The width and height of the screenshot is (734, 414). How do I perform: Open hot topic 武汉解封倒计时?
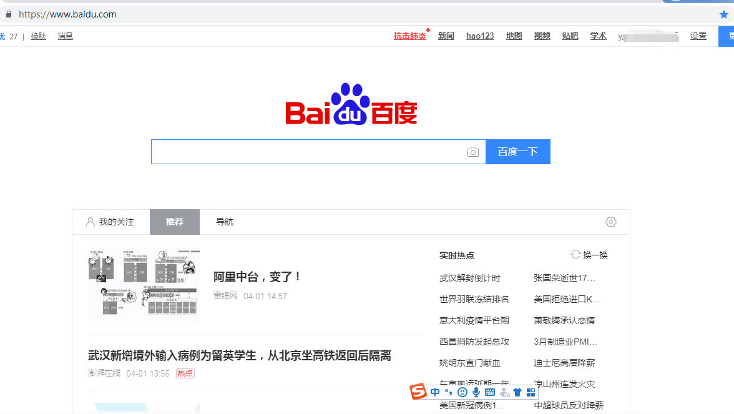[470, 278]
